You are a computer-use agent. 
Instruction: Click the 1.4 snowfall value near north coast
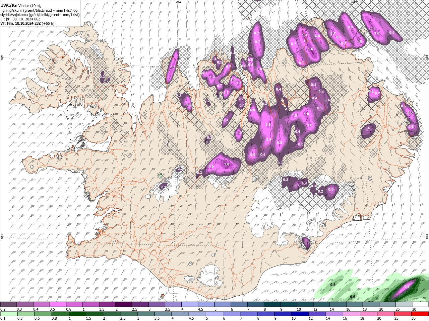tap(304, 35)
